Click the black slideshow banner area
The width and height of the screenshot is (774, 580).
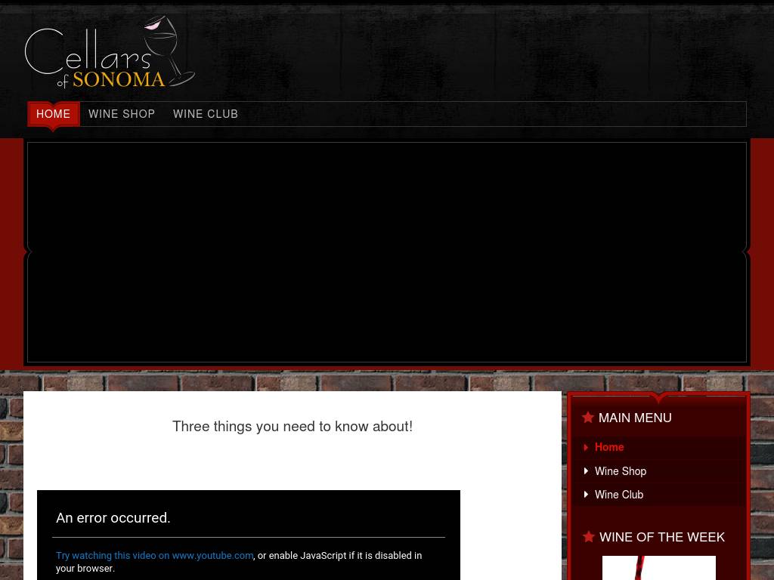click(387, 252)
